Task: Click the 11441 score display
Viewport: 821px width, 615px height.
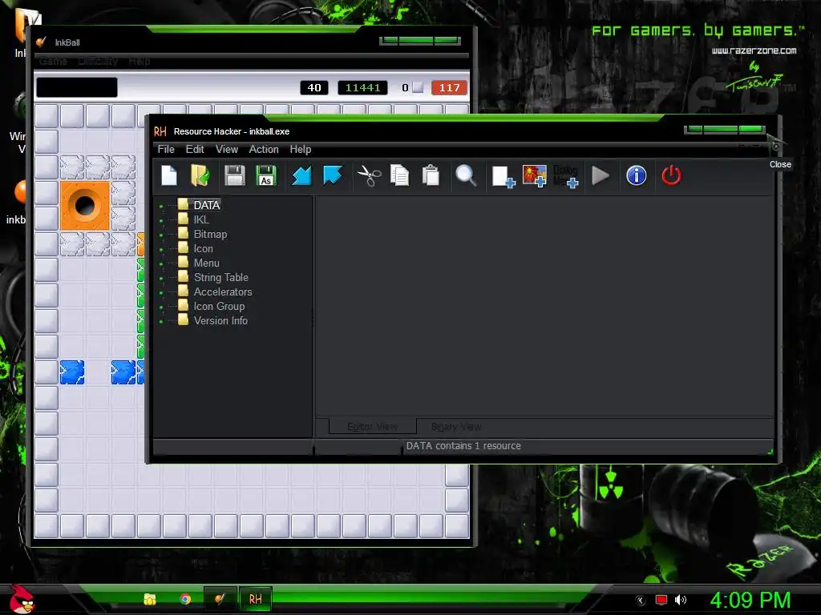Action: click(x=362, y=88)
